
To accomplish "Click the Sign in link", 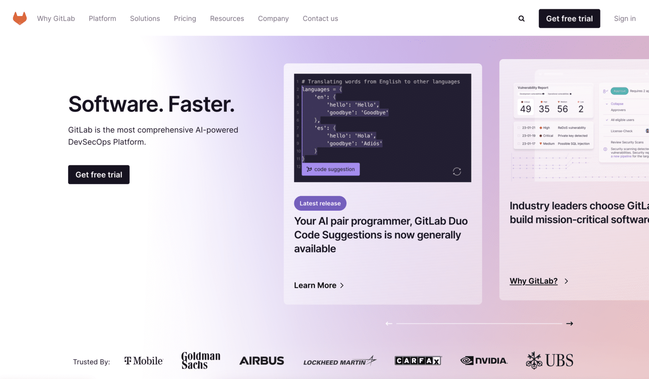I will pyautogui.click(x=624, y=19).
